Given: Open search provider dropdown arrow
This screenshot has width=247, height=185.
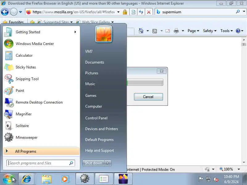Looking at the screenshot, I should coord(244,12).
